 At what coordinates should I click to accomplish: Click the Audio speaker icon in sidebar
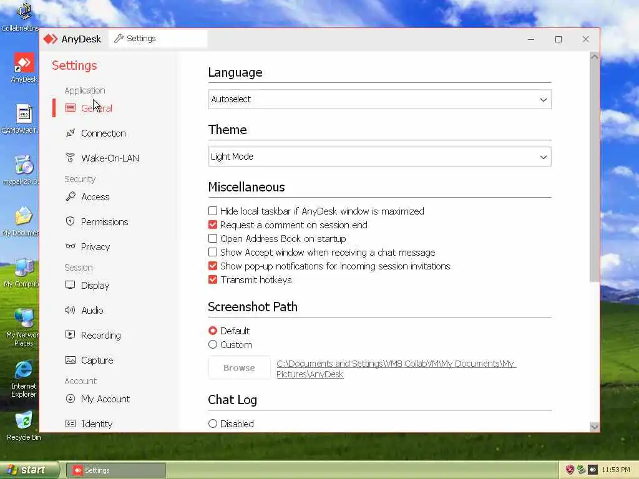pyautogui.click(x=71, y=310)
